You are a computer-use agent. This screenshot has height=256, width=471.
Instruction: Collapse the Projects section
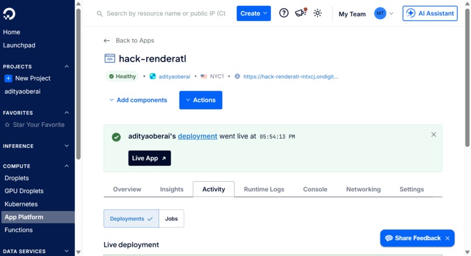pyautogui.click(x=67, y=67)
